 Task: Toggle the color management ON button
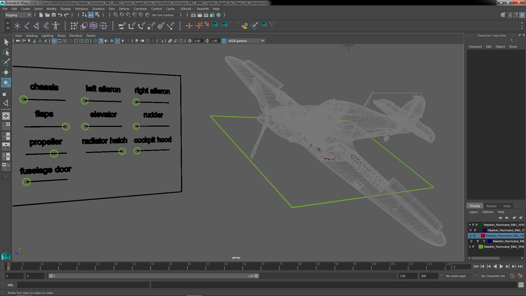coord(224,41)
